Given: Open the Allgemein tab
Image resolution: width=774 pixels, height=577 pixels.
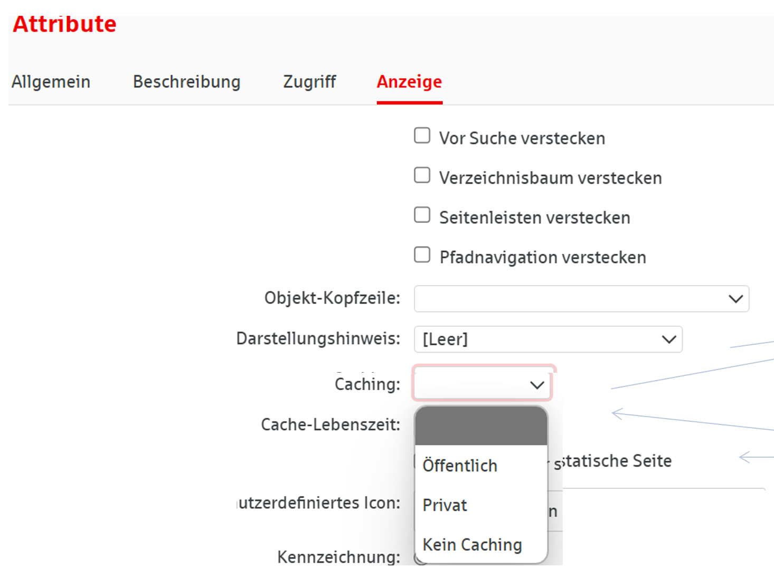Looking at the screenshot, I should click(x=51, y=82).
